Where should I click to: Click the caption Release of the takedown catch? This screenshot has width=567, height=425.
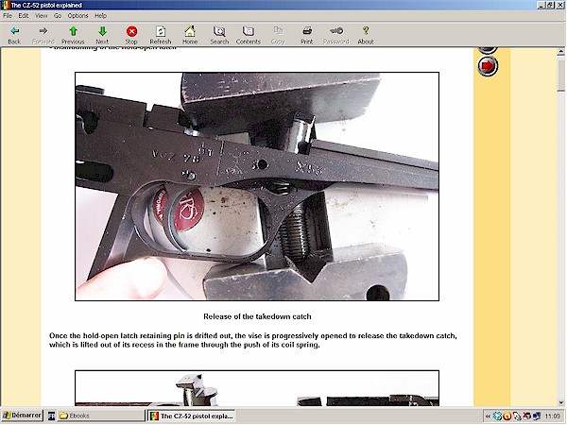click(x=257, y=316)
